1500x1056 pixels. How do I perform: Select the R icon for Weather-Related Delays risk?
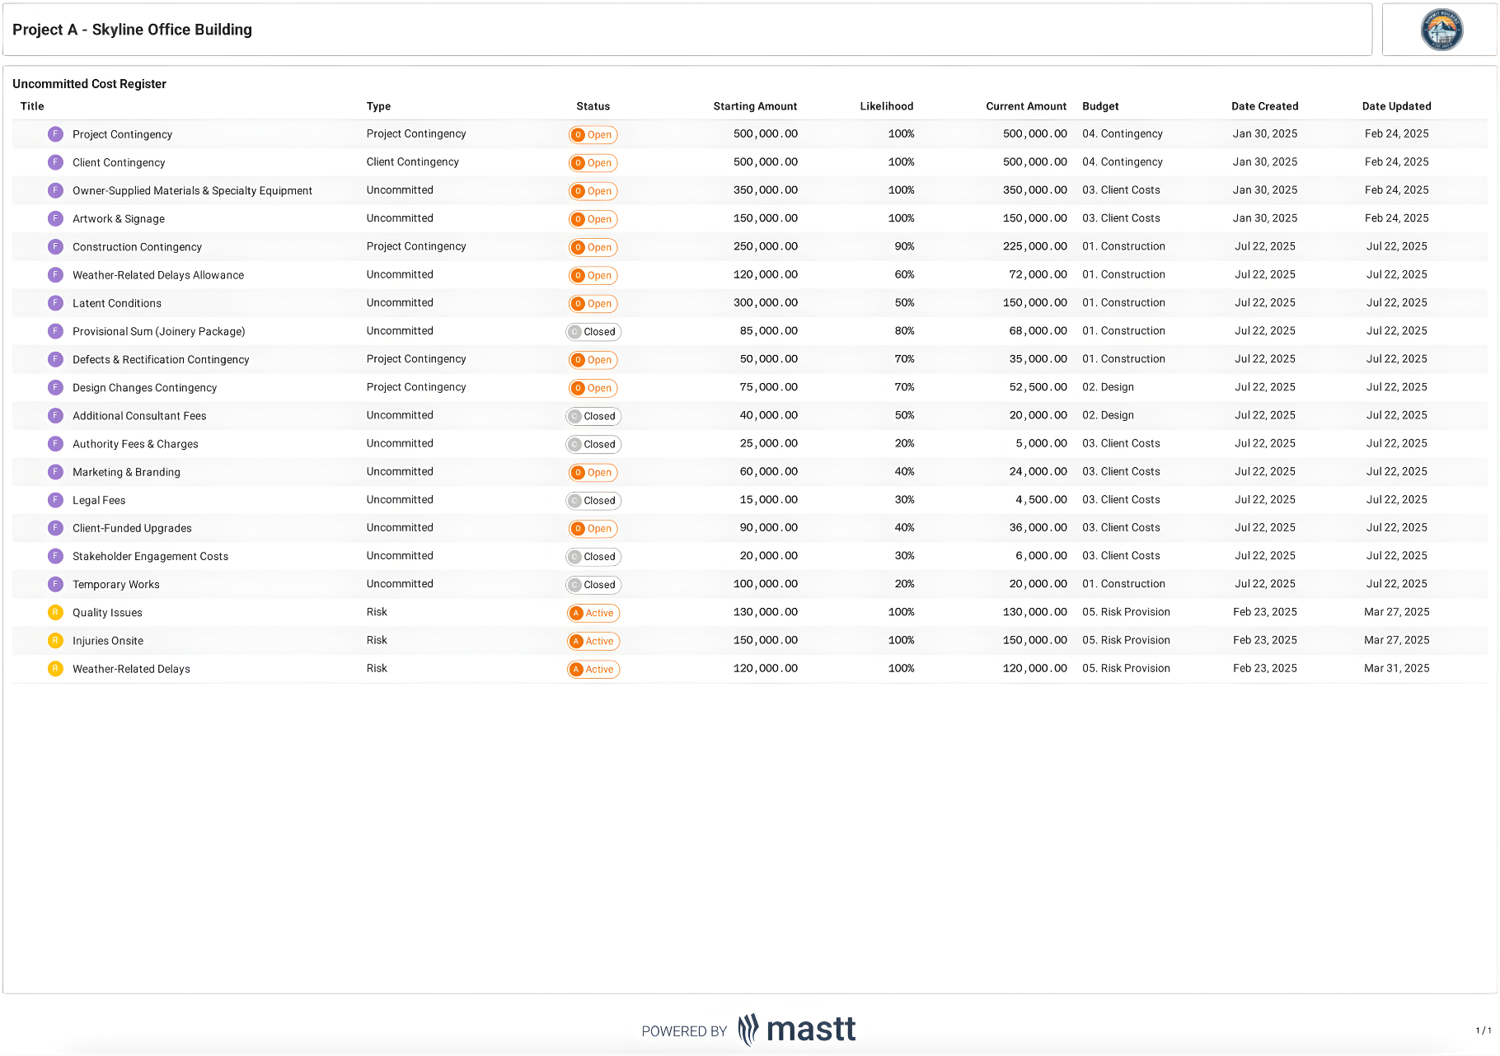pos(55,669)
